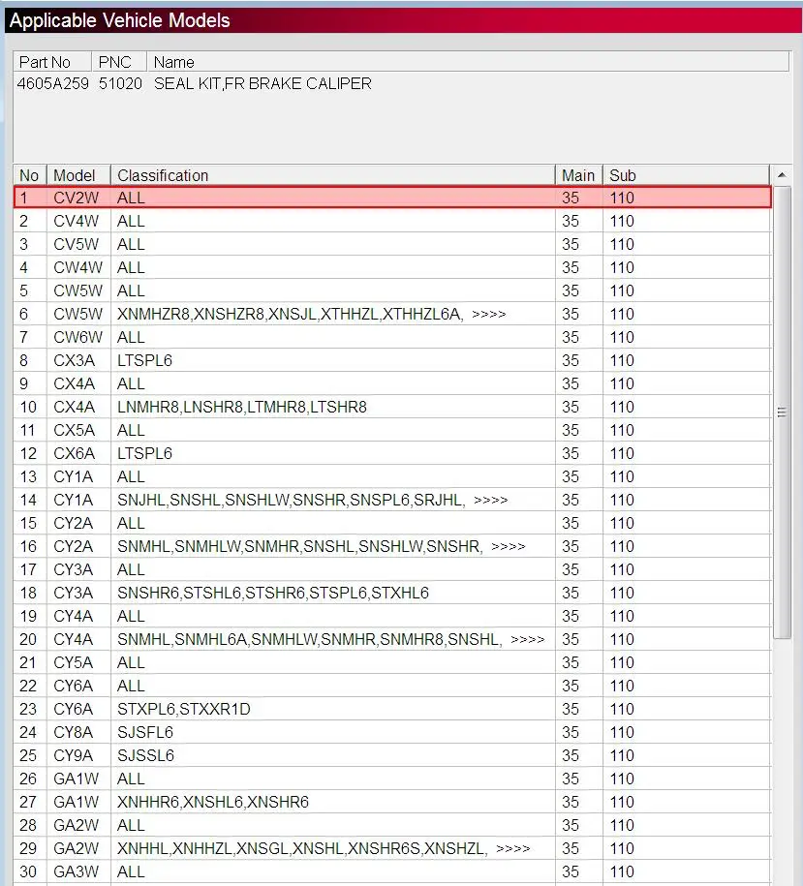Click the Main column header

(579, 175)
